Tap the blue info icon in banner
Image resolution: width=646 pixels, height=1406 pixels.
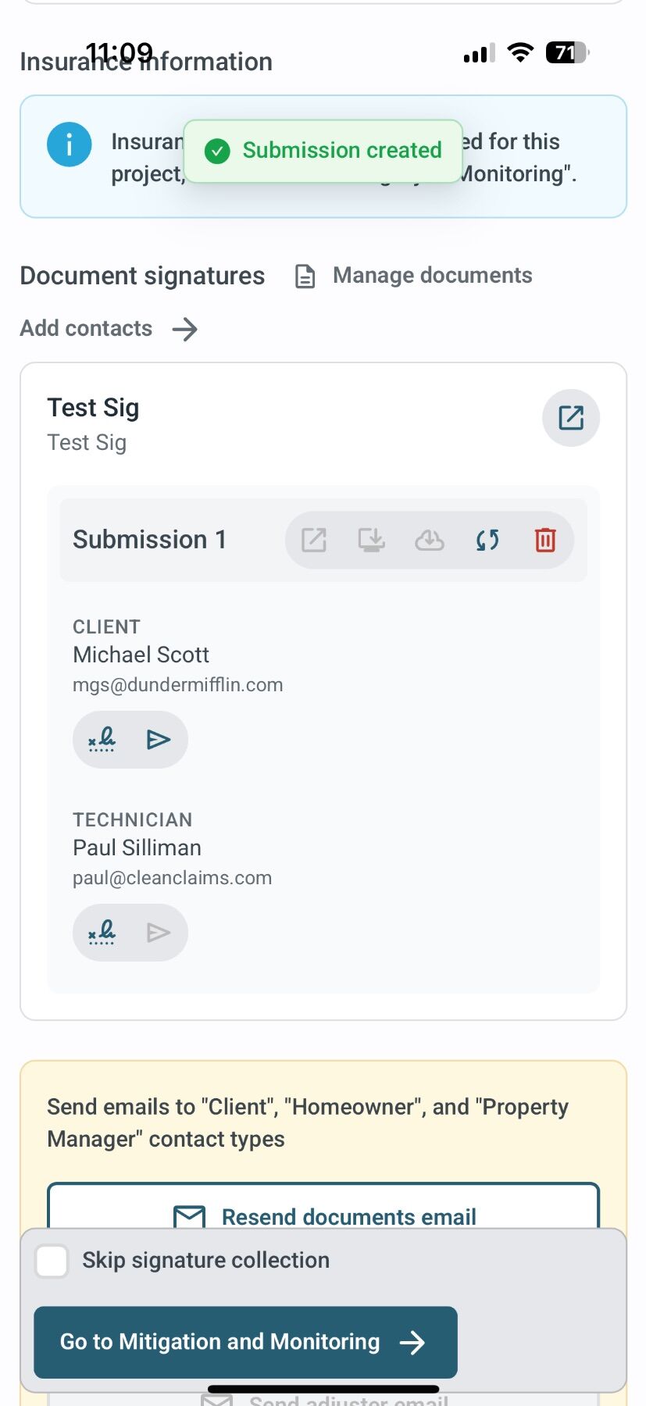click(70, 145)
